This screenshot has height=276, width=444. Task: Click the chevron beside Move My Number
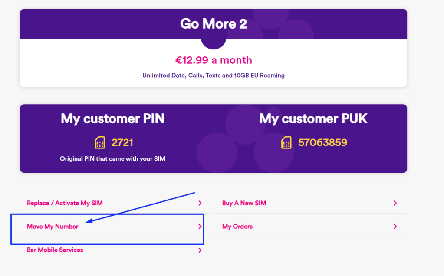point(200,227)
